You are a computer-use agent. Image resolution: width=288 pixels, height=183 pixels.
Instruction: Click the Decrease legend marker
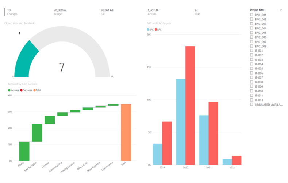[x=21, y=90]
